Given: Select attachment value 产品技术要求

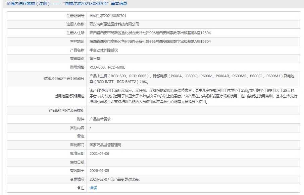Looking at the screenshot, I should pos(100,119).
